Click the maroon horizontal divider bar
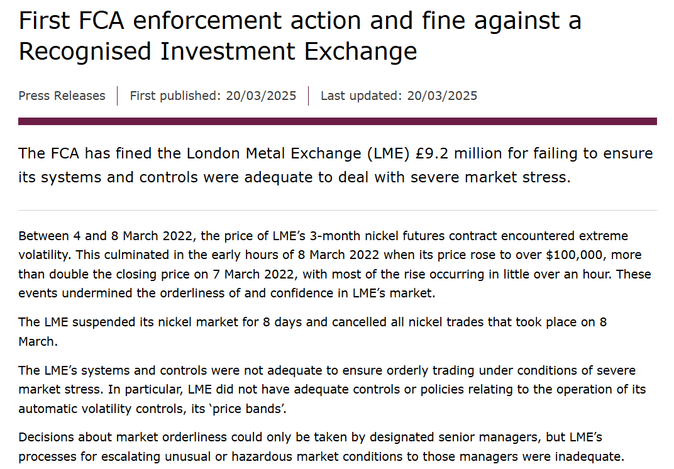 coord(337,121)
